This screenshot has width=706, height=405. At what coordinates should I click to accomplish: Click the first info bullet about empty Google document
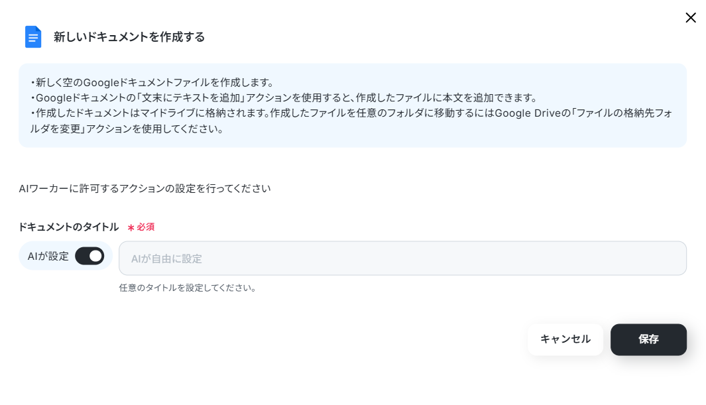pyautogui.click(x=152, y=82)
